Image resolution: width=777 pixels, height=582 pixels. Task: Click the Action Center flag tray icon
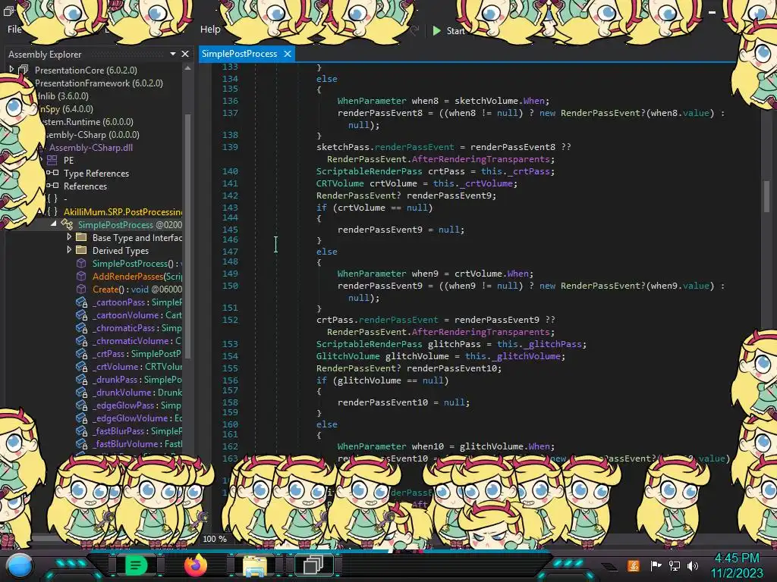coord(656,565)
